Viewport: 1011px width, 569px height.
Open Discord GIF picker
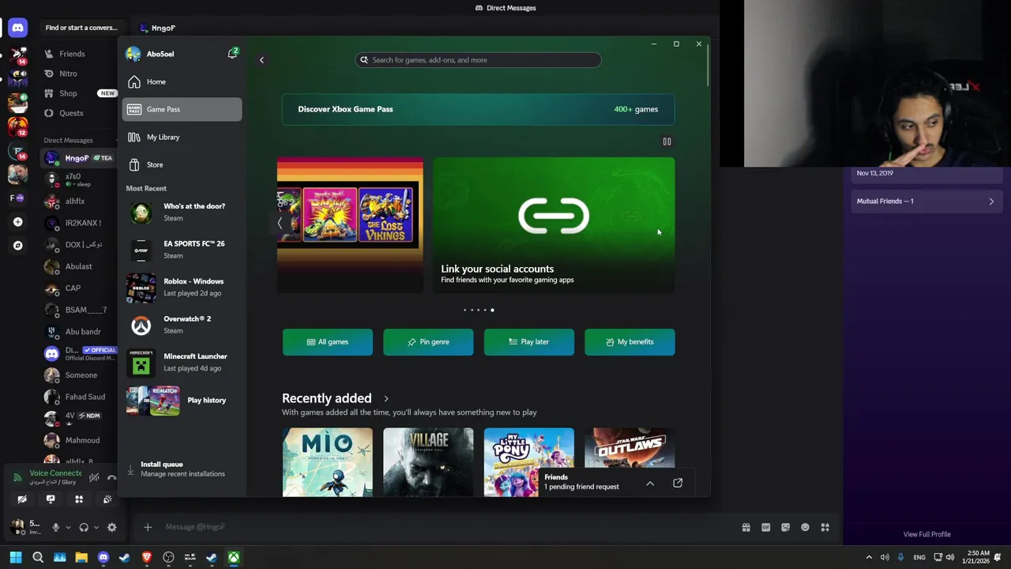coord(765,527)
